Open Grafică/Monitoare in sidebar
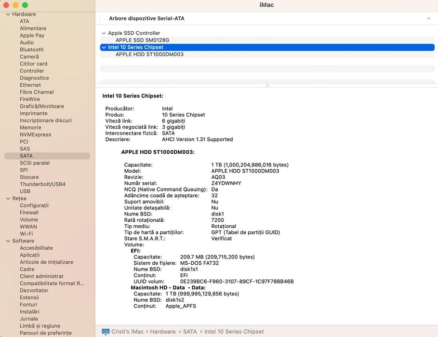Image resolution: width=438 pixels, height=337 pixels. point(42,106)
